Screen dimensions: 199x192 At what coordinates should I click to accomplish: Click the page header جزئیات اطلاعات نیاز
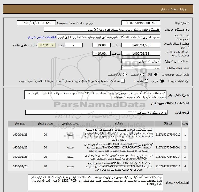[x=173, y=9]
